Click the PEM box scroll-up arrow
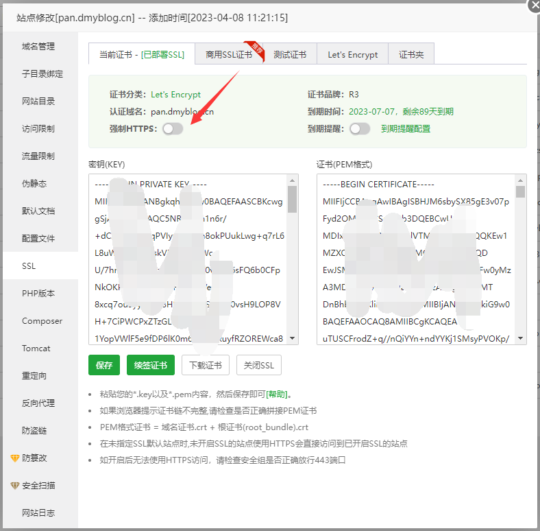Viewport: 540px width, 531px height. coord(520,180)
